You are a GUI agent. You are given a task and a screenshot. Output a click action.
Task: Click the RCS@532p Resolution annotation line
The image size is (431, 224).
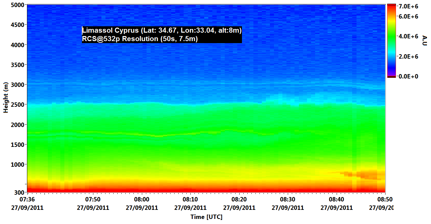(x=140, y=39)
